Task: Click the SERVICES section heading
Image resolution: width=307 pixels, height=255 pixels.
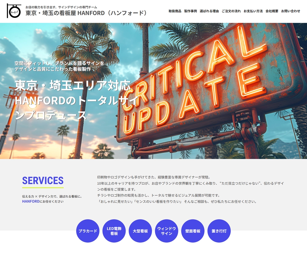Action: [x=43, y=181]
